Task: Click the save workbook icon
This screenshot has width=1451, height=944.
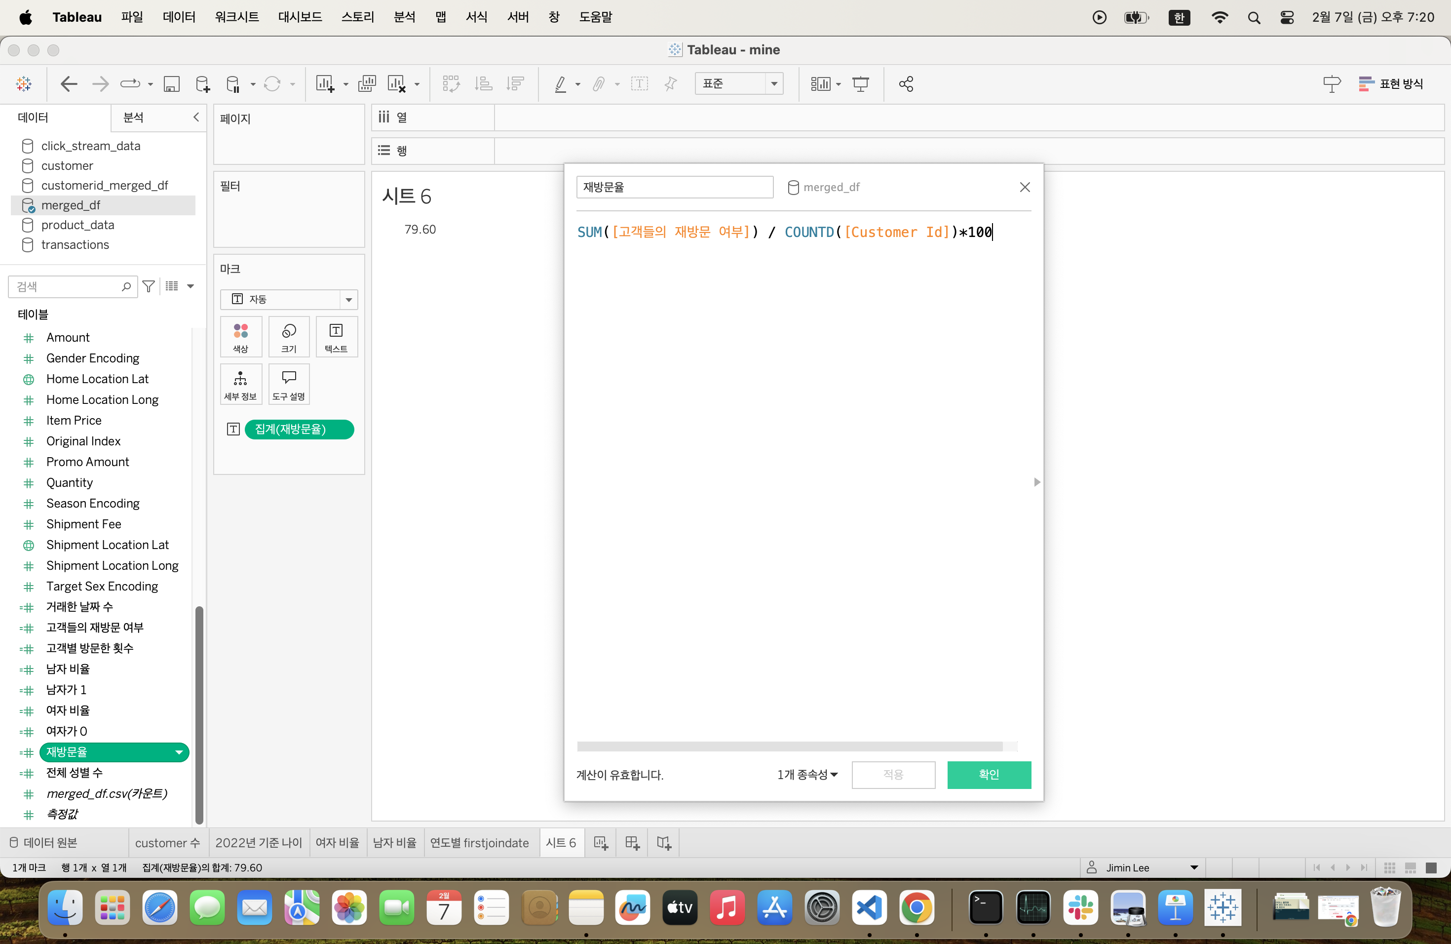Action: coord(171,83)
